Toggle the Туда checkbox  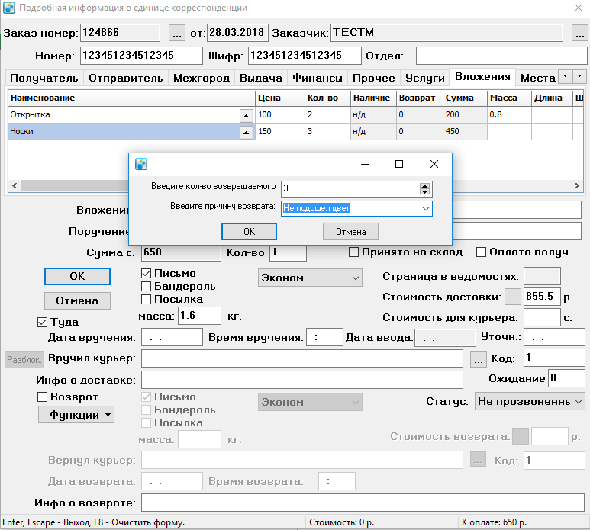tap(42, 322)
